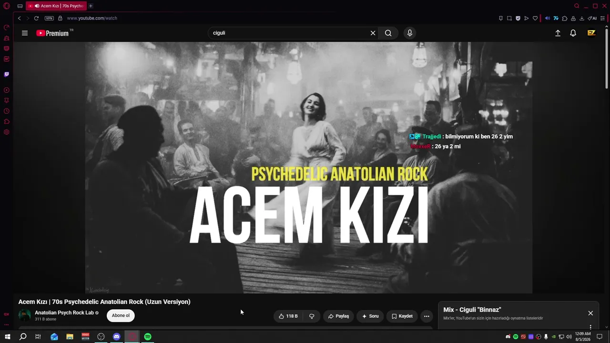Open Discord from the taskbar
Viewport: 610px width, 343px height.
(x=117, y=337)
